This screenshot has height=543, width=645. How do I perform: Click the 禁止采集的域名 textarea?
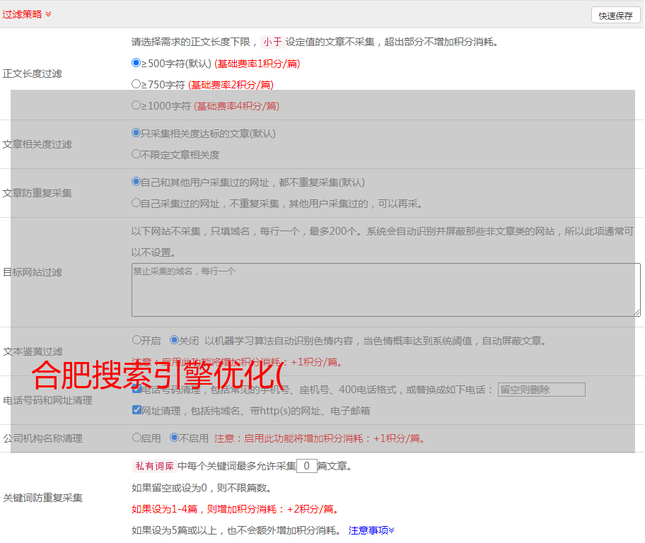tap(385, 290)
